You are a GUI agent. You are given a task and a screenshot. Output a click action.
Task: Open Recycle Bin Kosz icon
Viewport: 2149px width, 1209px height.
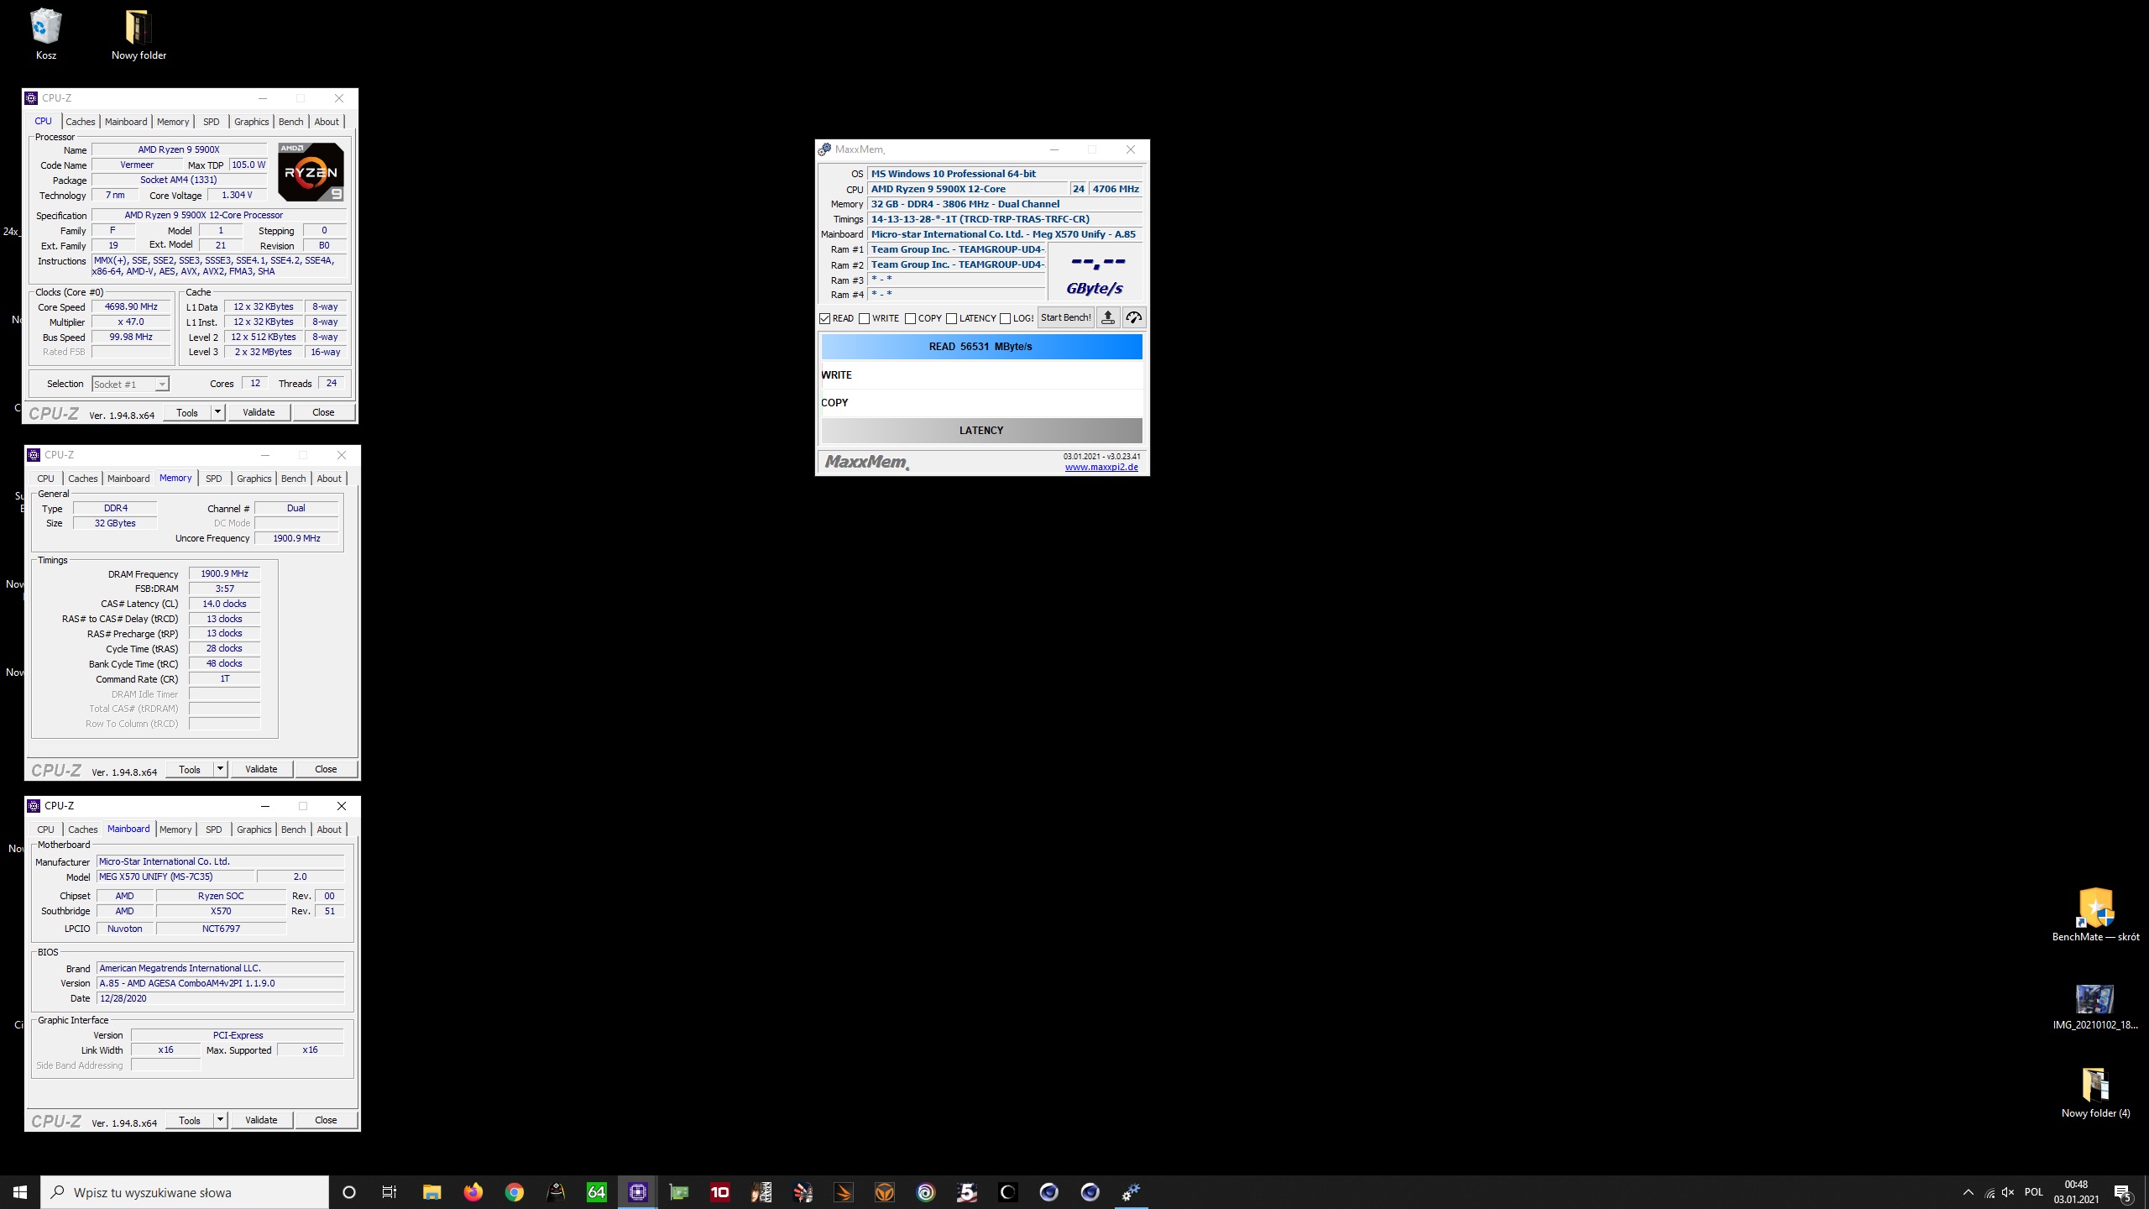tap(45, 35)
